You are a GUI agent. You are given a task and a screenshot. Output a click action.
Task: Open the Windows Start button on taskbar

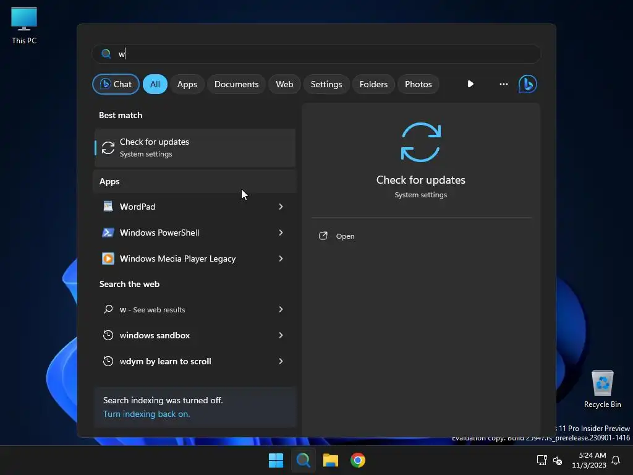(x=276, y=460)
